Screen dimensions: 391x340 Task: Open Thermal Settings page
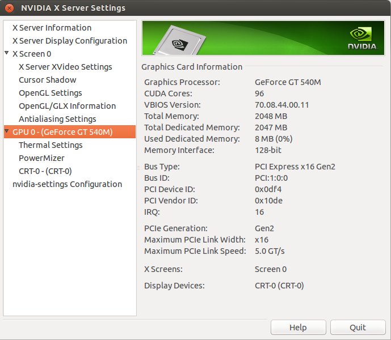pyautogui.click(x=51, y=145)
